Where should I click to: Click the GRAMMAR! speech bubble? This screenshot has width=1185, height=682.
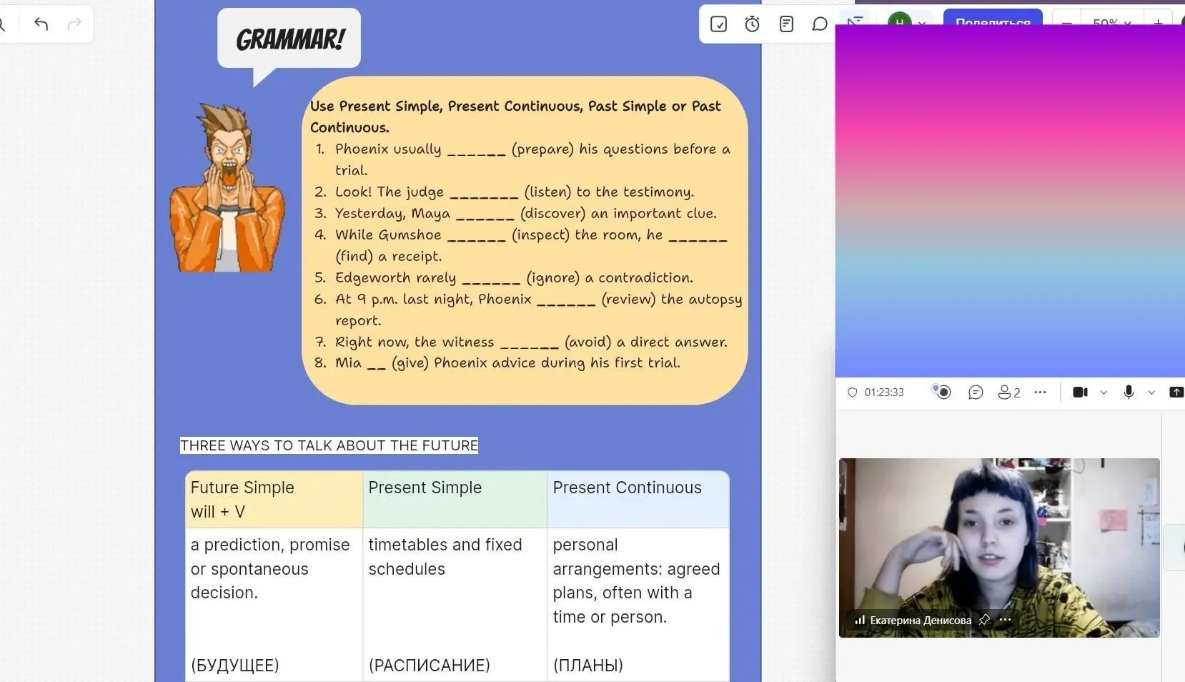click(289, 39)
